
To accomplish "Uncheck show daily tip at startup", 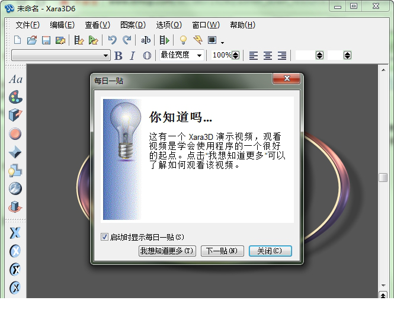I will (x=104, y=237).
